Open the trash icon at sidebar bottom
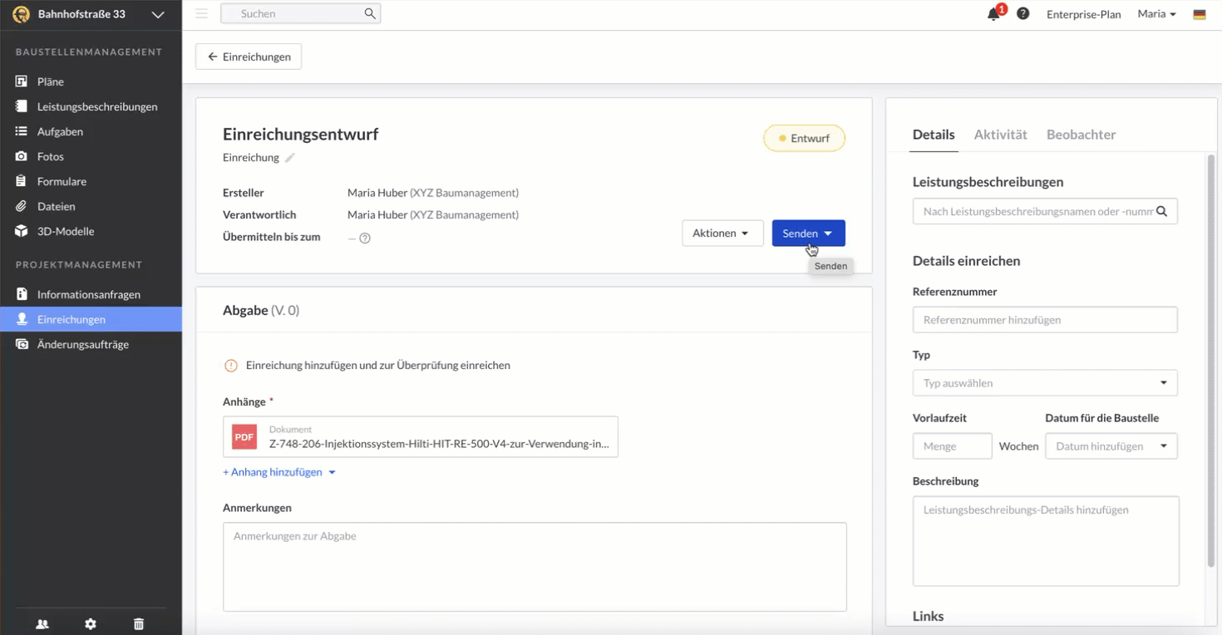Viewport: 1222px width, 635px height. tap(139, 624)
